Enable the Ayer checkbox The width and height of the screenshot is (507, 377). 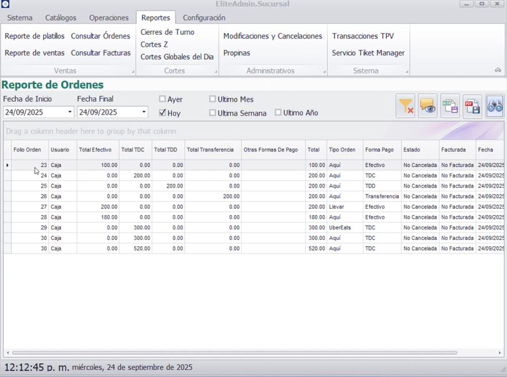pos(162,99)
